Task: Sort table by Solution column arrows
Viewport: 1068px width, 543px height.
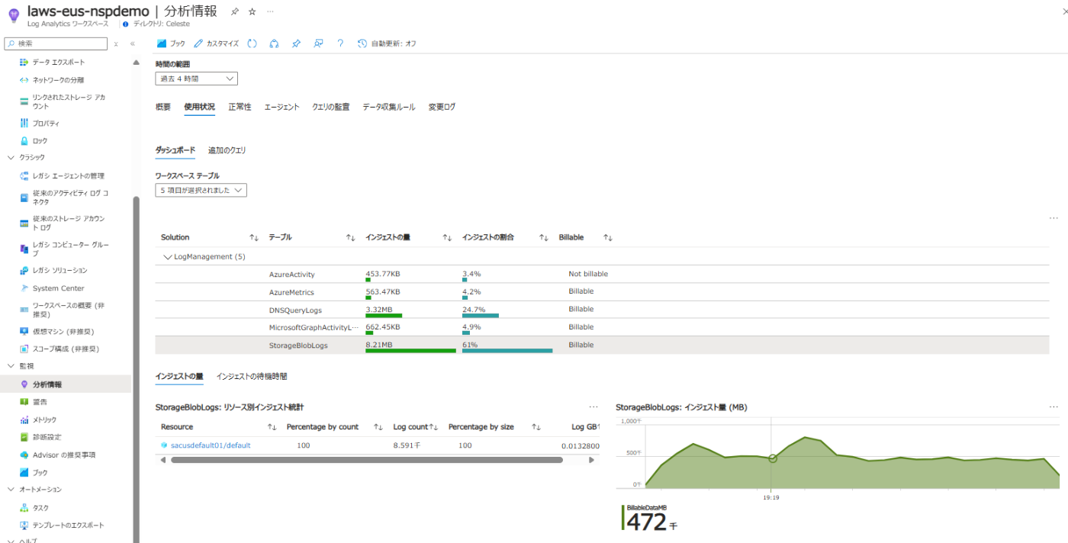Action: [x=254, y=238]
